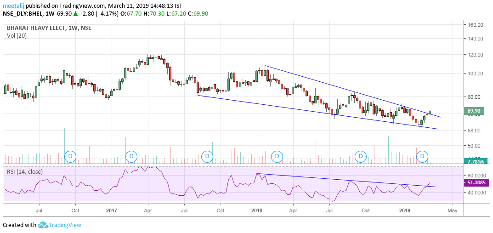Click the 40.0000 RSI axis label
This screenshot has height=233, width=493.
pyautogui.click(x=476, y=193)
